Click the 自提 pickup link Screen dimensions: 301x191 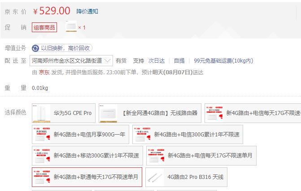click(179, 61)
